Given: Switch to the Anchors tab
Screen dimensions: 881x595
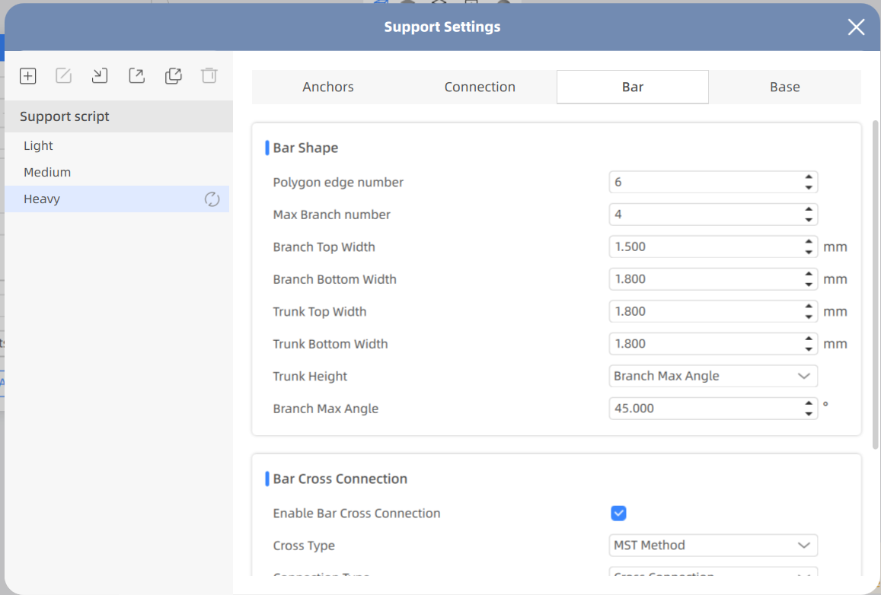Looking at the screenshot, I should 328,87.
